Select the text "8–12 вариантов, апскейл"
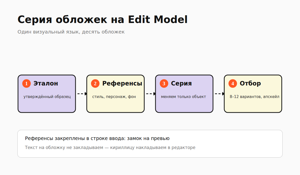 pos(254,97)
